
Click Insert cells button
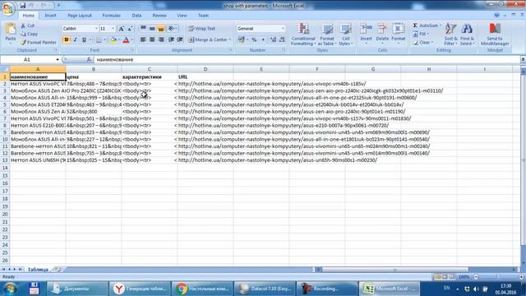(x=366, y=35)
